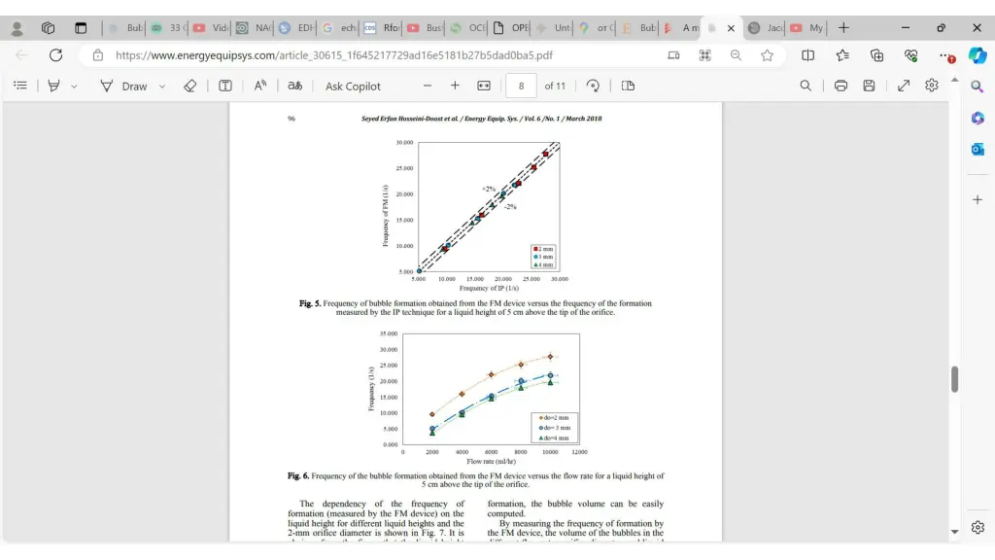Switch to the Rfor tab
The image size is (995, 560).
click(381, 28)
